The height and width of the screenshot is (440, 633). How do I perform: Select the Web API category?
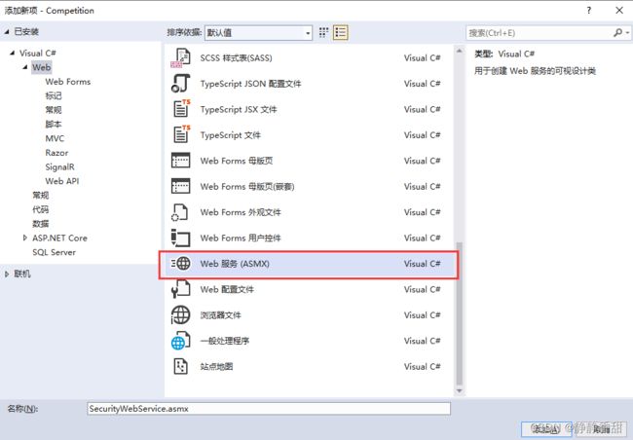coord(61,181)
